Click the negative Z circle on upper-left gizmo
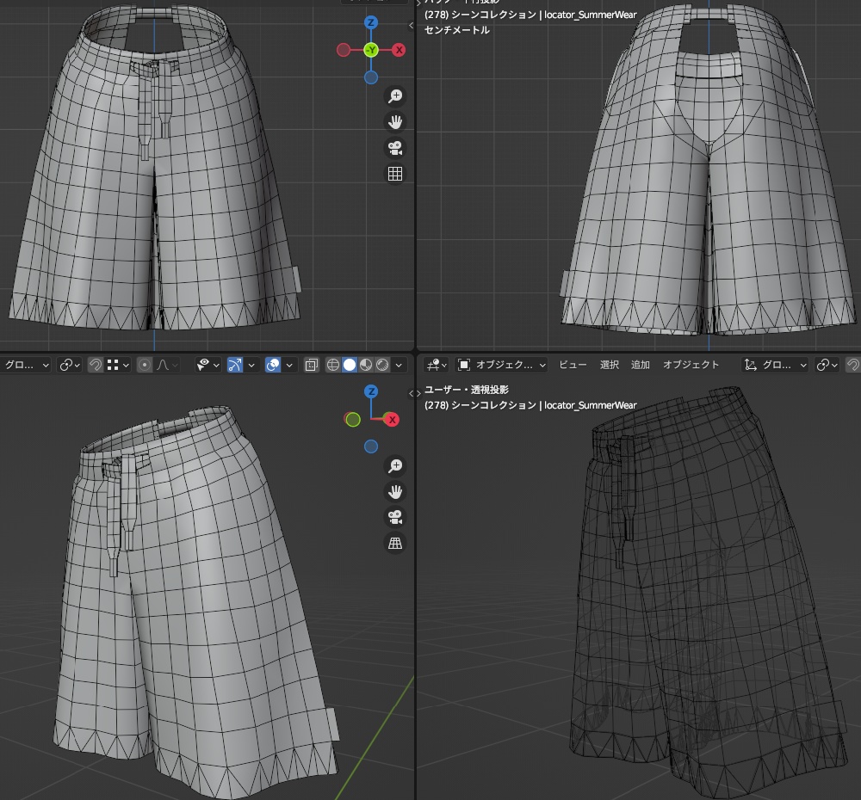Screen dimensions: 861x800 (x=371, y=77)
